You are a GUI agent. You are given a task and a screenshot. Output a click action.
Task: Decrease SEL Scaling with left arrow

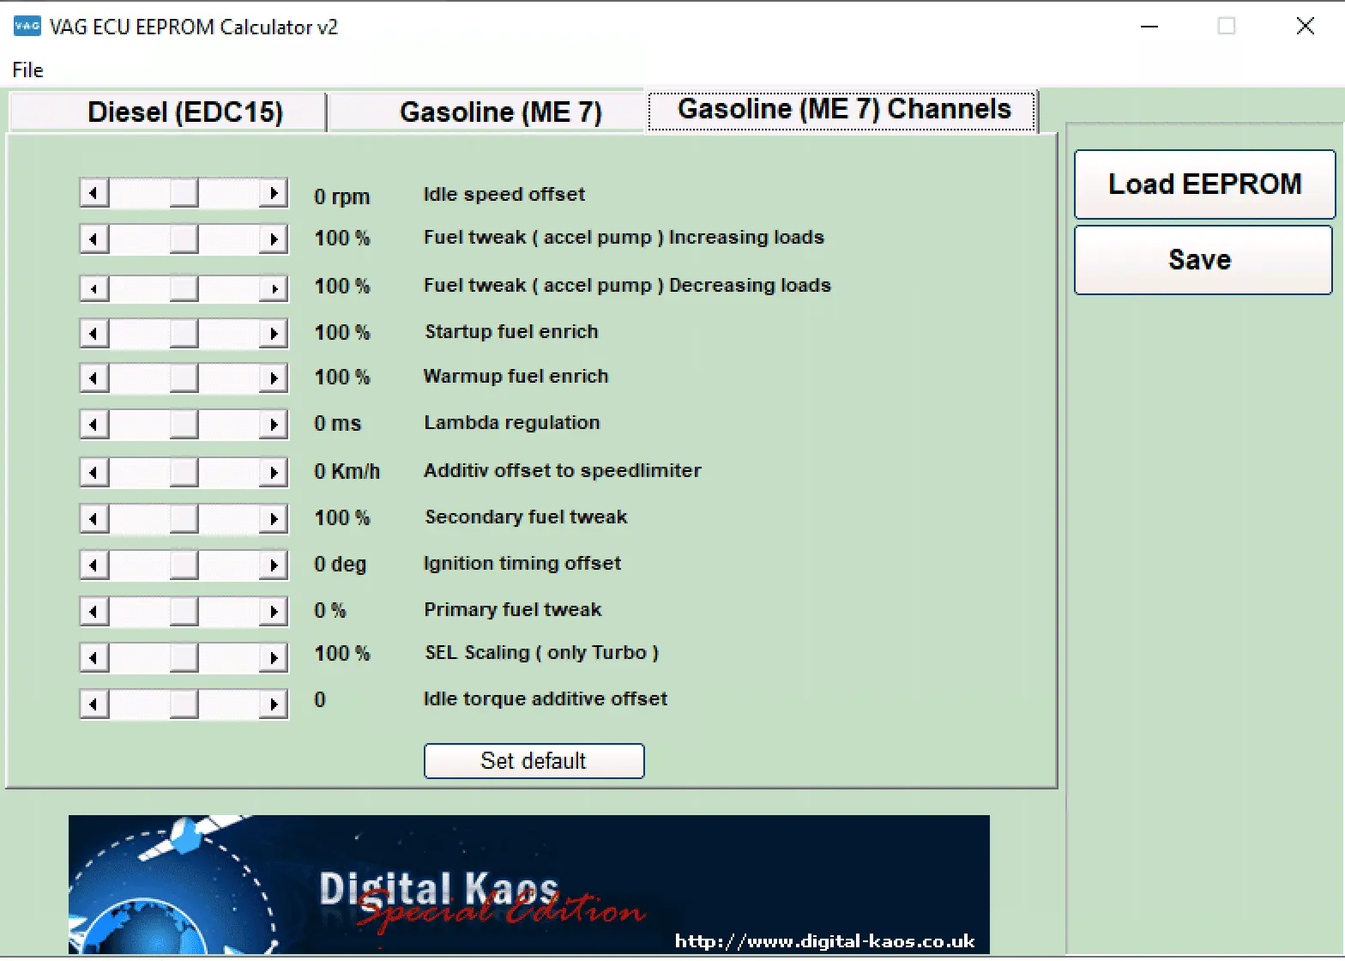point(95,658)
